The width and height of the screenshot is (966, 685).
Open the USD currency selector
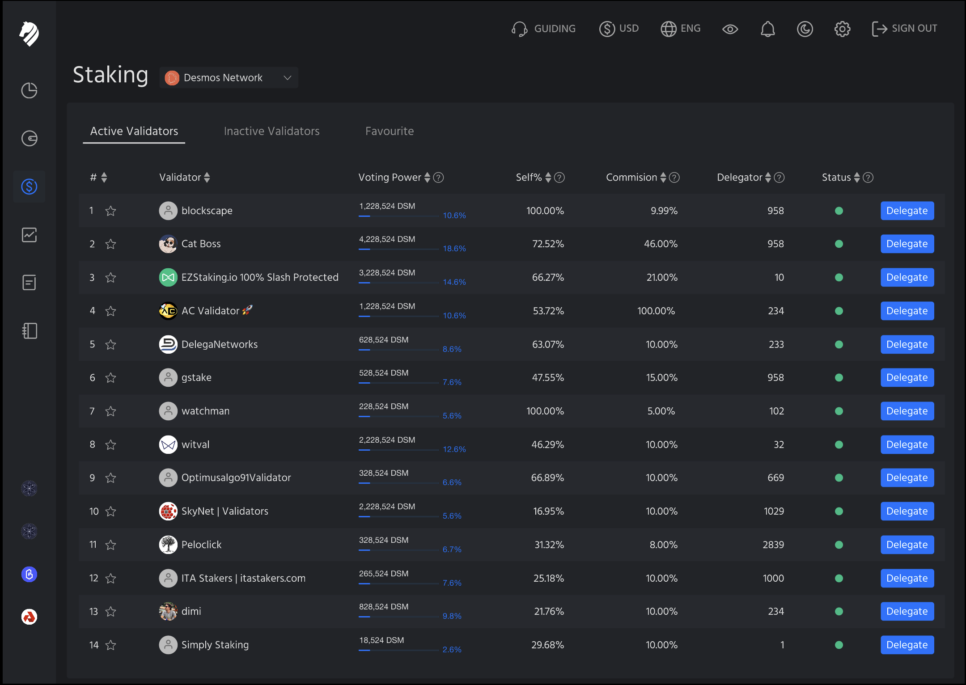click(x=619, y=29)
